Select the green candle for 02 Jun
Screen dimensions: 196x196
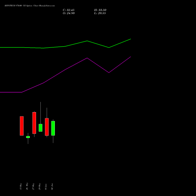(x=53, y=128)
